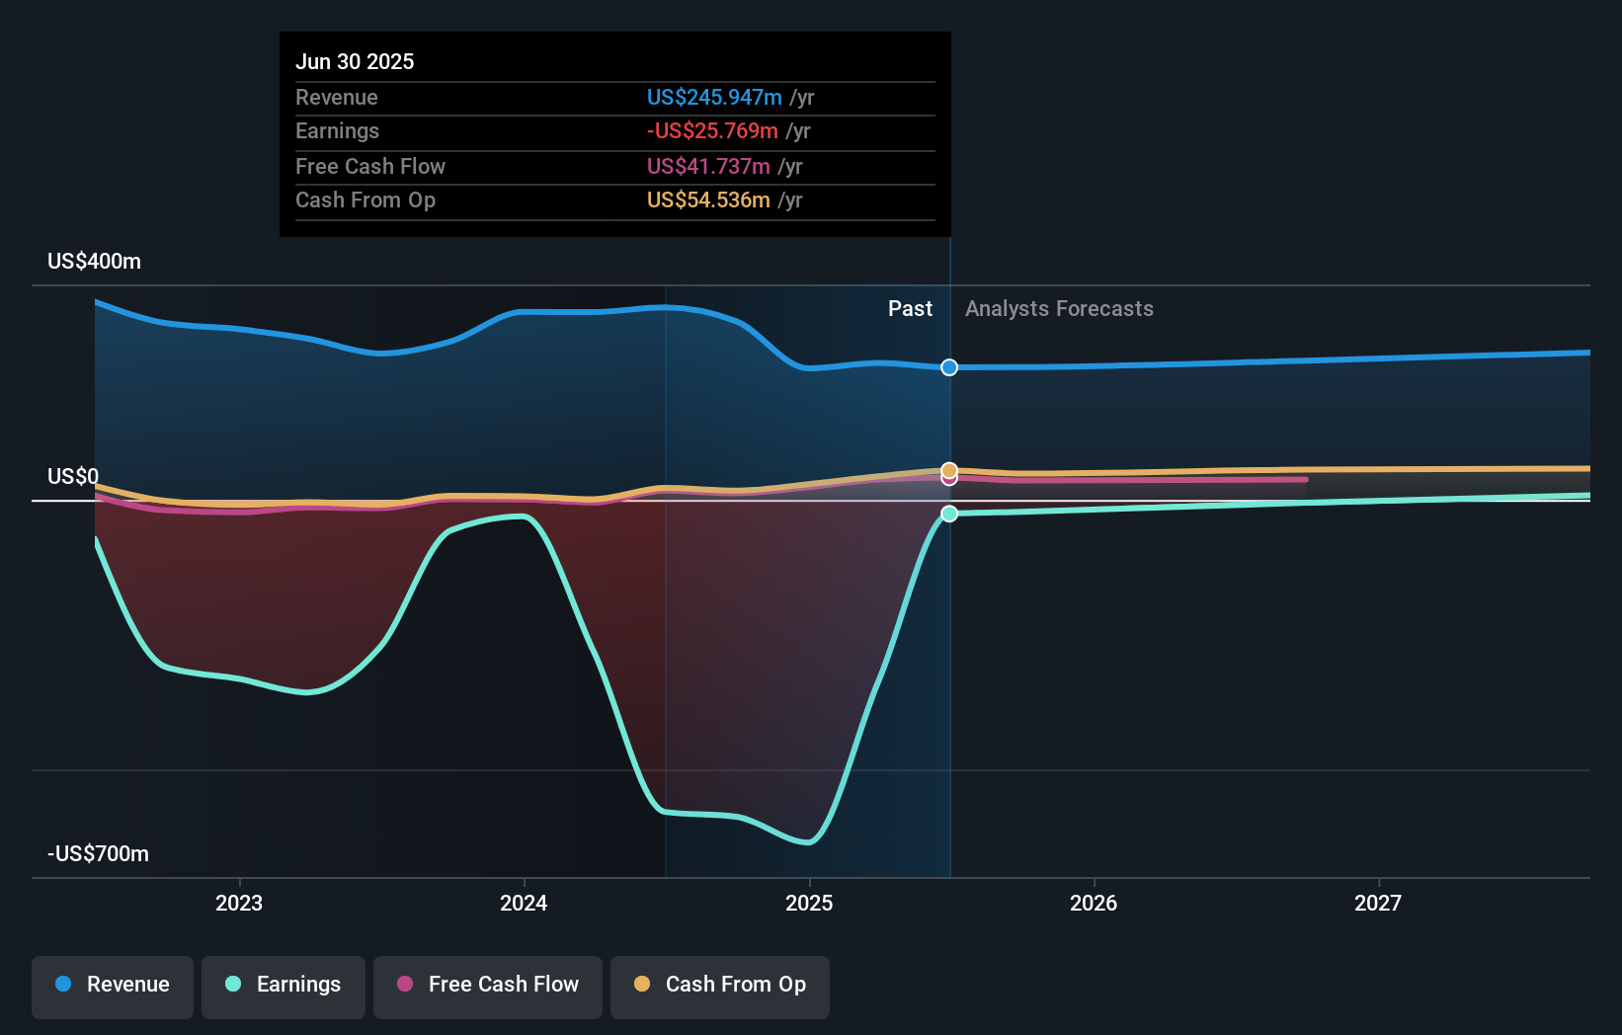Click the blue Revenue data point marker
This screenshot has height=1035, width=1622.
click(x=949, y=367)
